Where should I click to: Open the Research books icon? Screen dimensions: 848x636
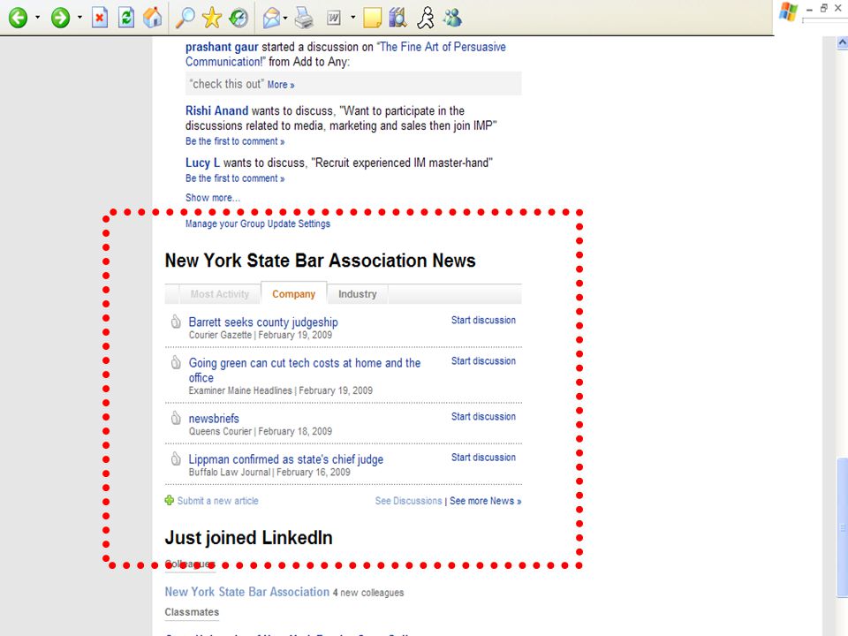point(398,18)
